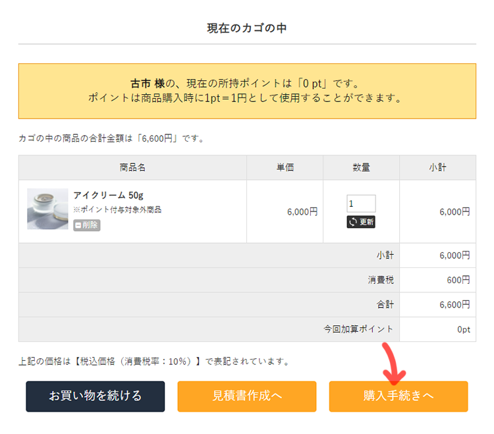Click 見積書作成へ to create a quote
Screen dimensions: 494x434
(247, 396)
